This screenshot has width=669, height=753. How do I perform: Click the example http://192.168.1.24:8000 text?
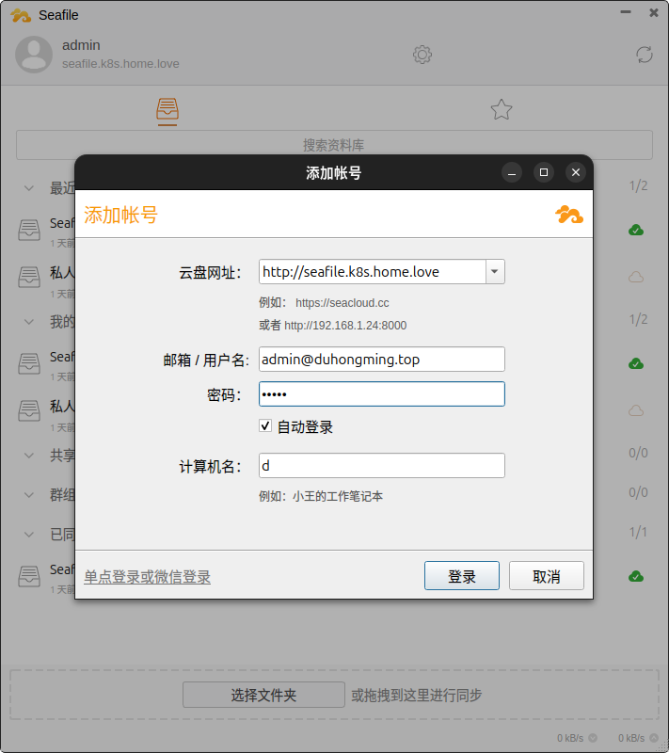[x=345, y=326]
